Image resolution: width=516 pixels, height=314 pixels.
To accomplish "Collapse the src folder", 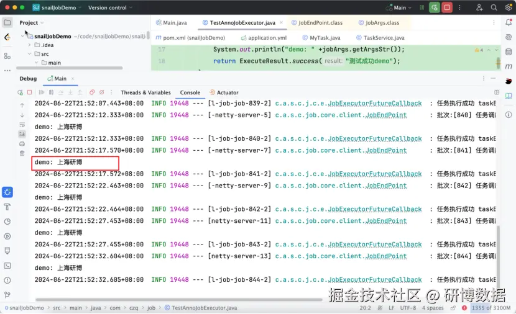I will [29, 53].
